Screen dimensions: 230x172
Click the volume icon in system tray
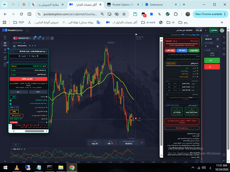coord(204,167)
